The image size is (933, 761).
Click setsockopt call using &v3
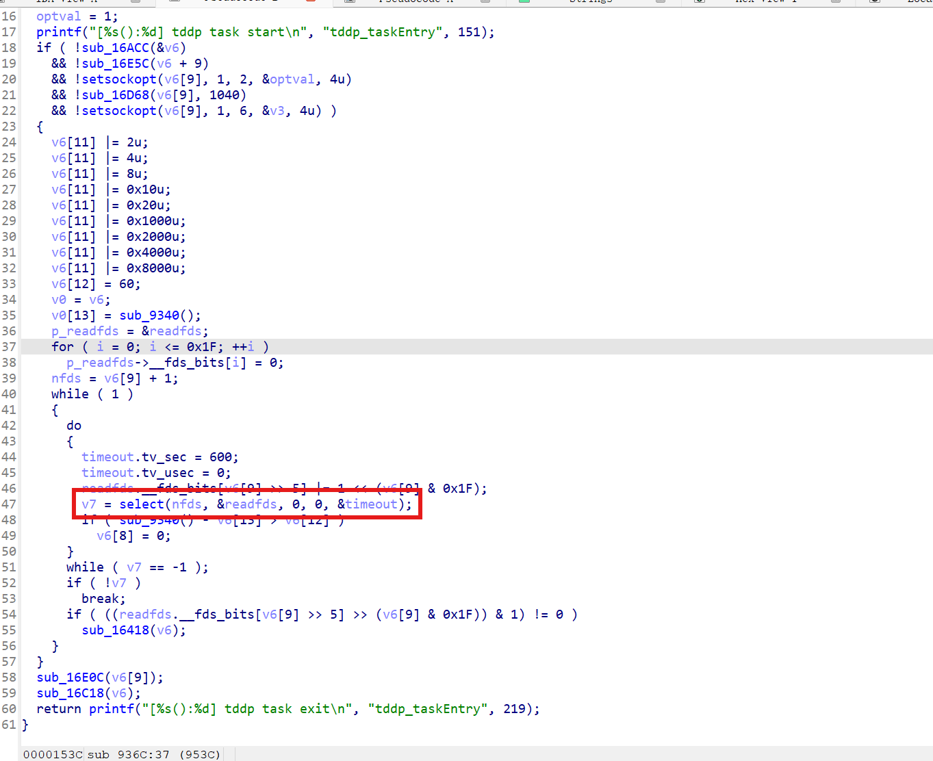coord(119,111)
